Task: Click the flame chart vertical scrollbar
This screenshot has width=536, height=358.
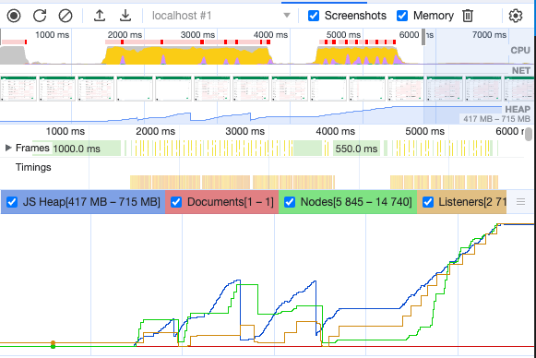Action: 529,134
